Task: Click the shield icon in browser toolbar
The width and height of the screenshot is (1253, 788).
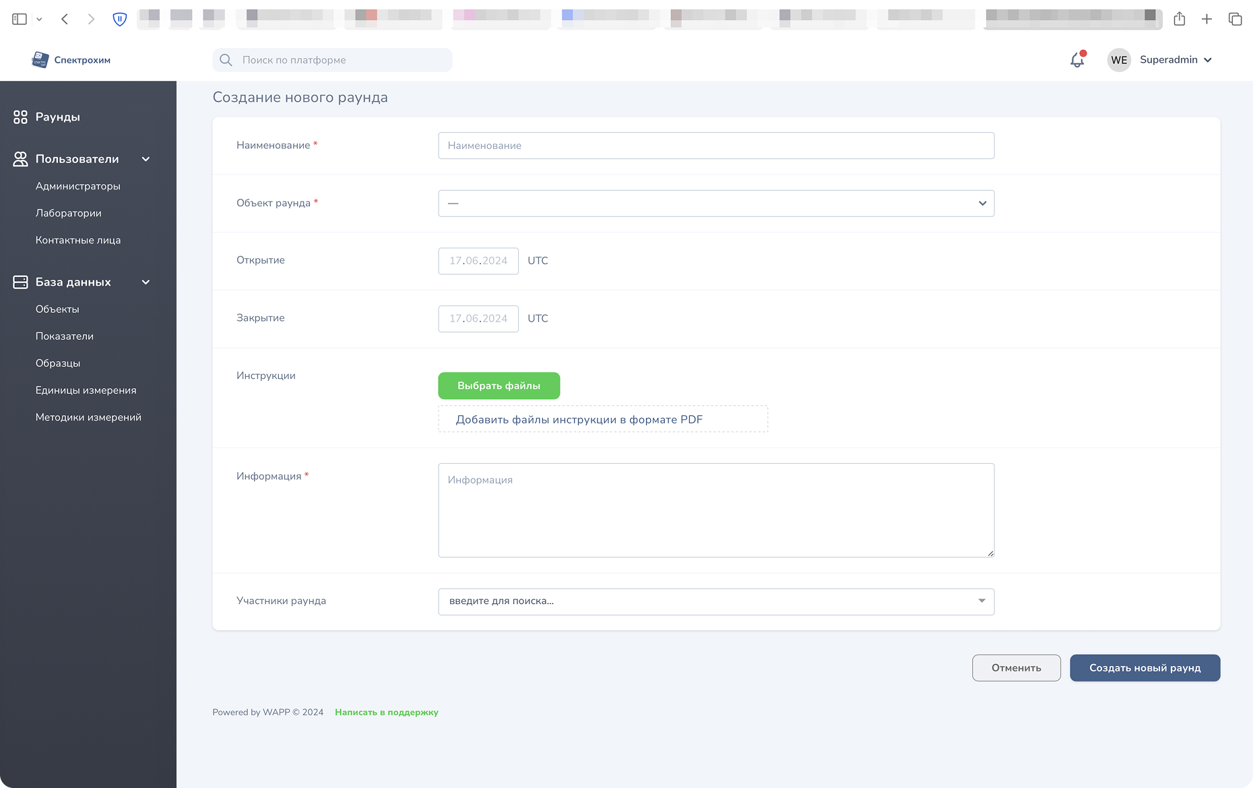Action: tap(119, 19)
